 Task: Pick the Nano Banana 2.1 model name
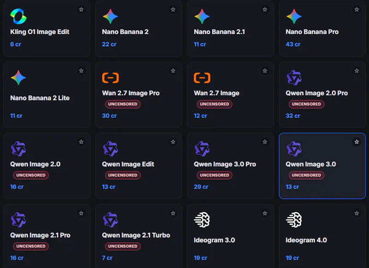pyautogui.click(x=220, y=32)
